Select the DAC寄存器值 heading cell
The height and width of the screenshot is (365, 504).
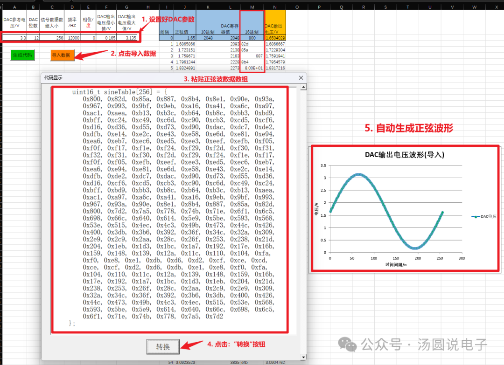click(x=230, y=22)
